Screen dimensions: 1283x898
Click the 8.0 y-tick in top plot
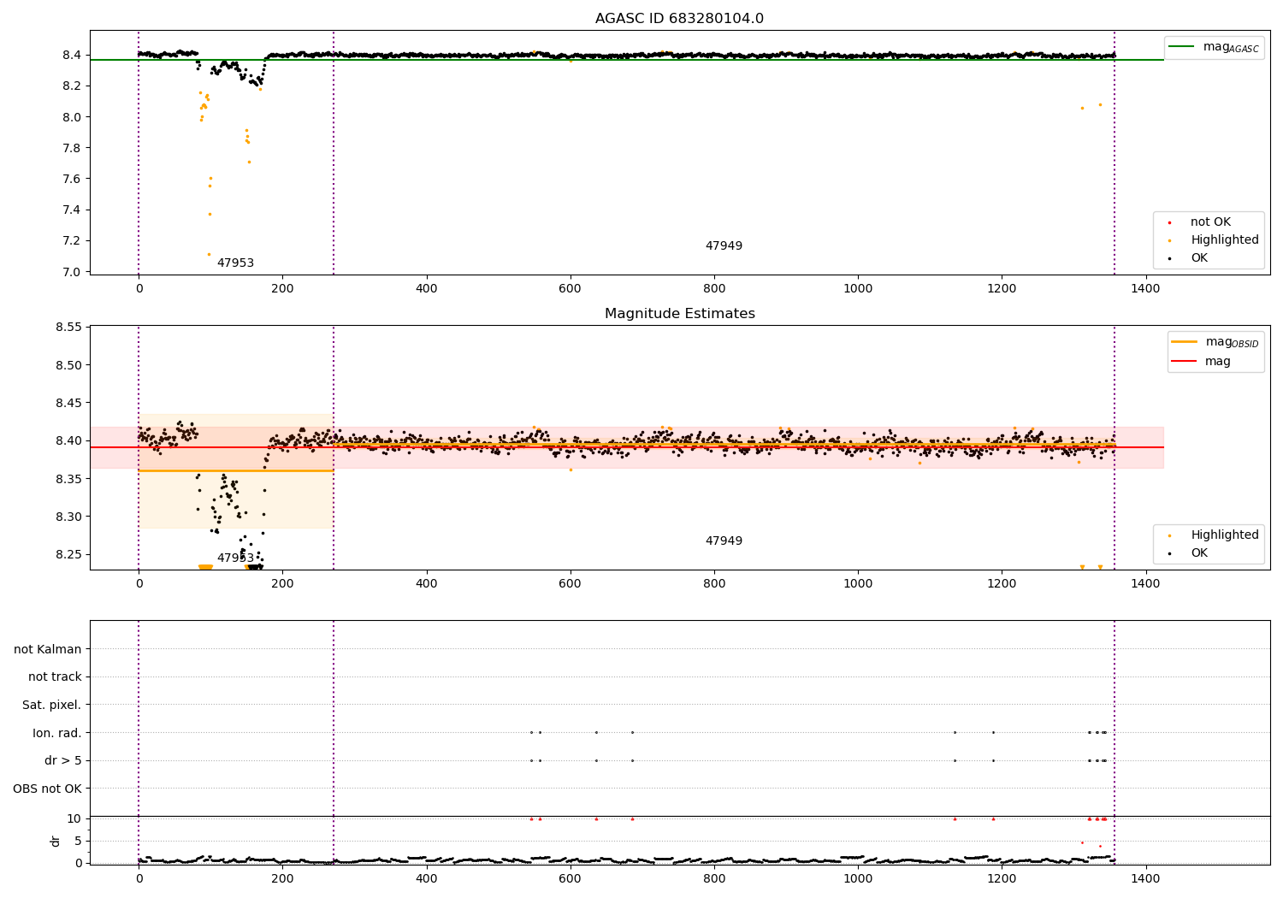coord(72,117)
